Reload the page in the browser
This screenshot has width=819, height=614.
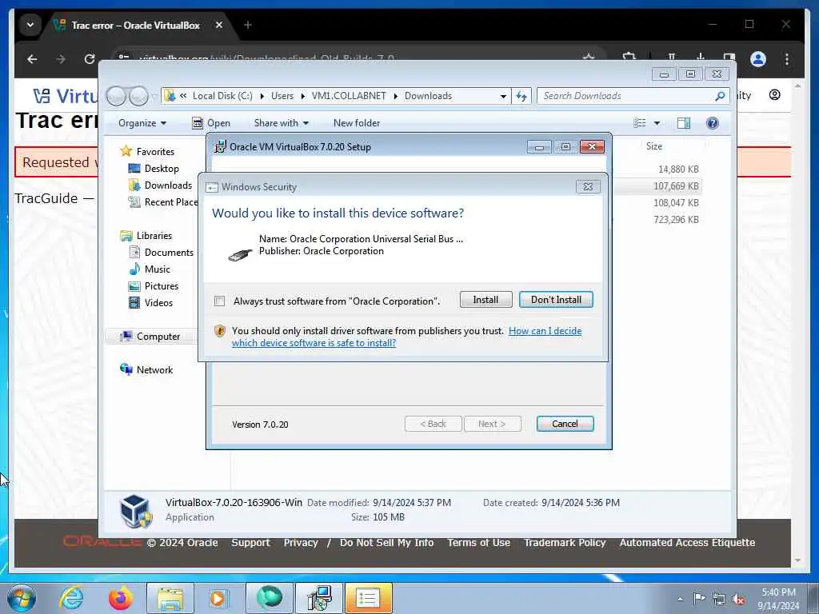click(x=90, y=59)
